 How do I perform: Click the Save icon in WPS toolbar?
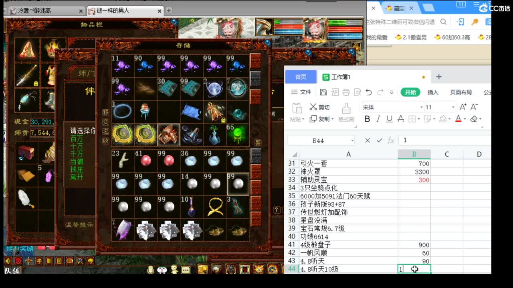coord(323,92)
